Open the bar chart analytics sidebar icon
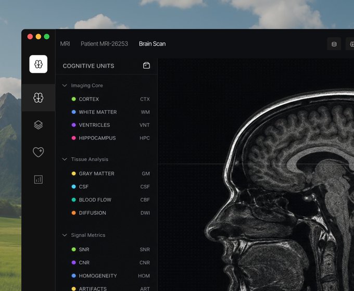The width and height of the screenshot is (354, 291). point(39,180)
